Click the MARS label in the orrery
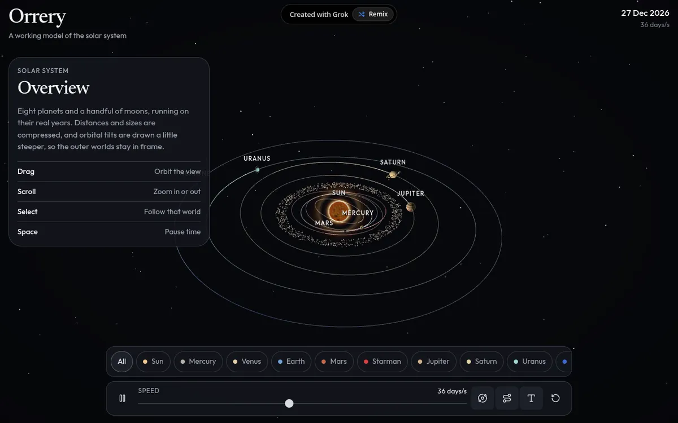The image size is (678, 423). [x=324, y=223]
